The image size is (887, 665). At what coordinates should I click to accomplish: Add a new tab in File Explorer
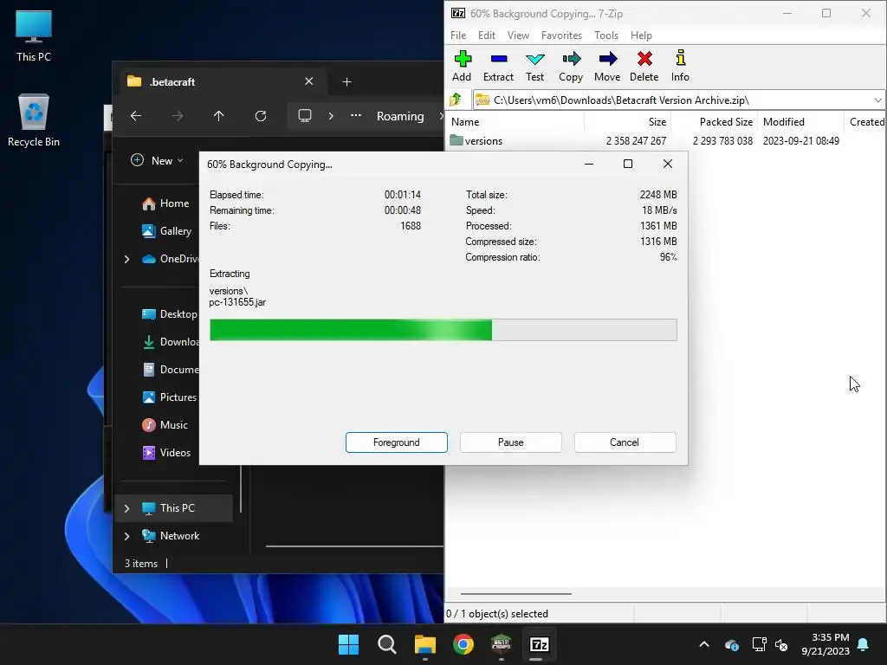346,82
